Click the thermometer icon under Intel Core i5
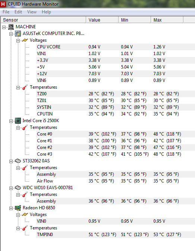195x251 pixels. [25, 127]
